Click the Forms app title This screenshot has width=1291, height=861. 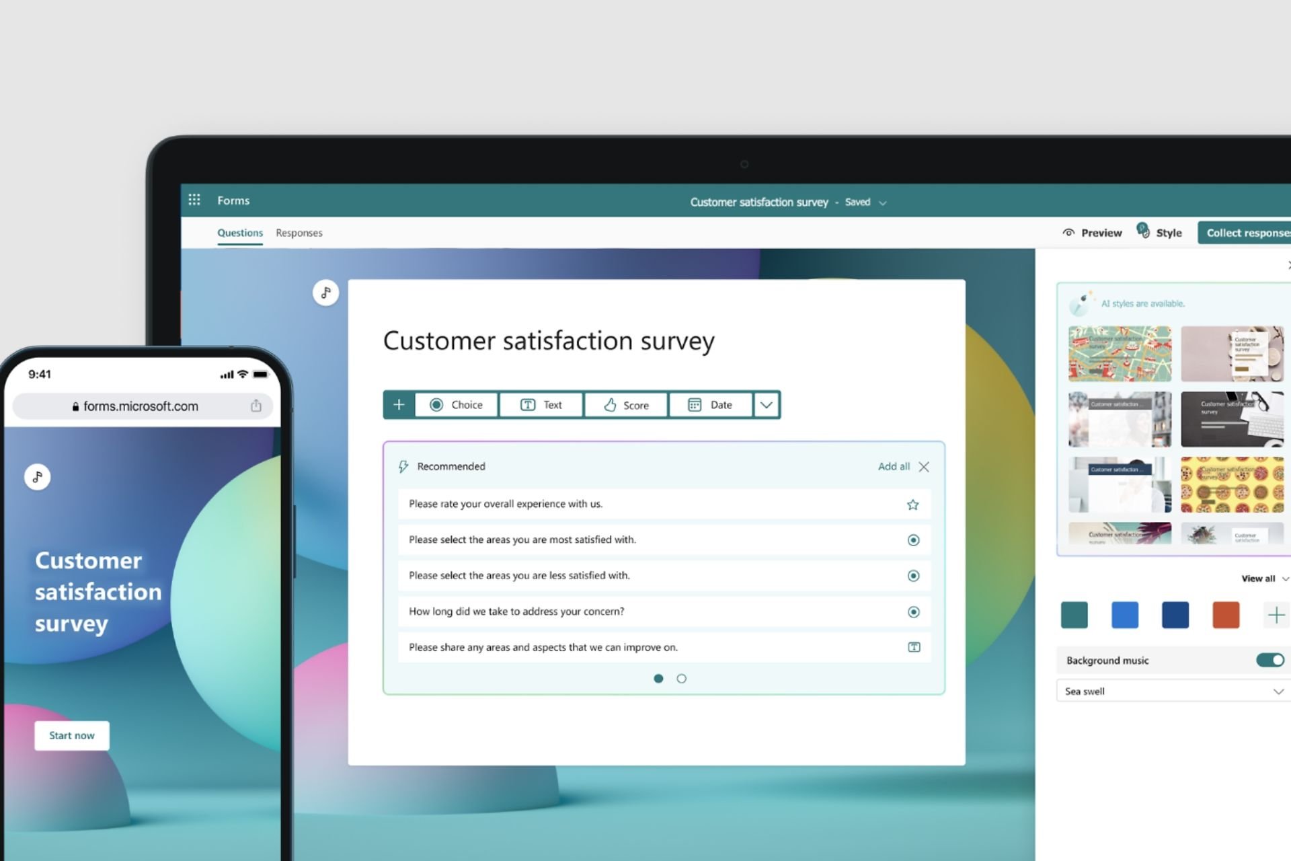[233, 200]
